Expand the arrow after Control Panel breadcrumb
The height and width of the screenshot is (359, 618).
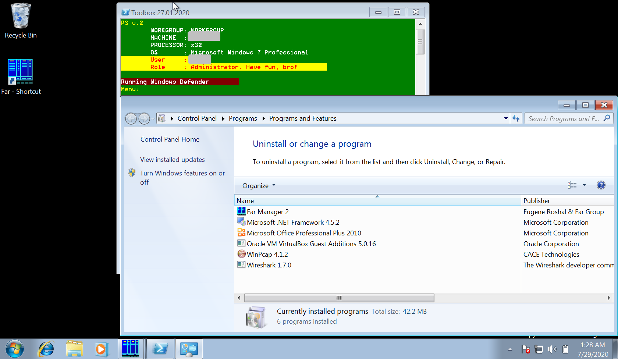tap(223, 118)
